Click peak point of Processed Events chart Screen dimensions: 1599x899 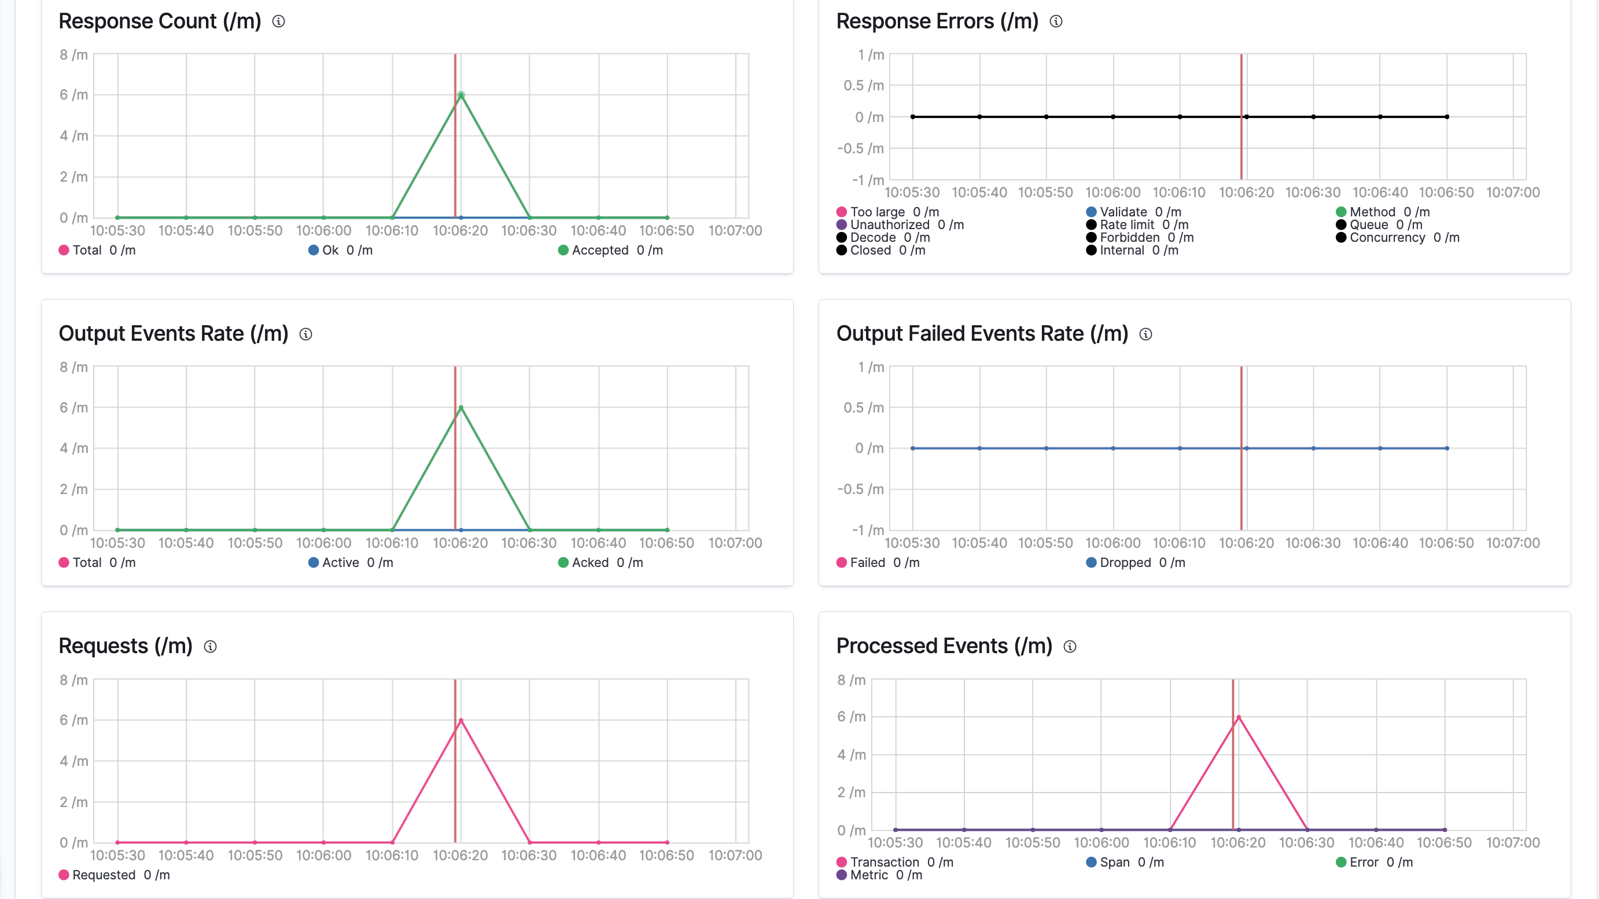point(1239,718)
